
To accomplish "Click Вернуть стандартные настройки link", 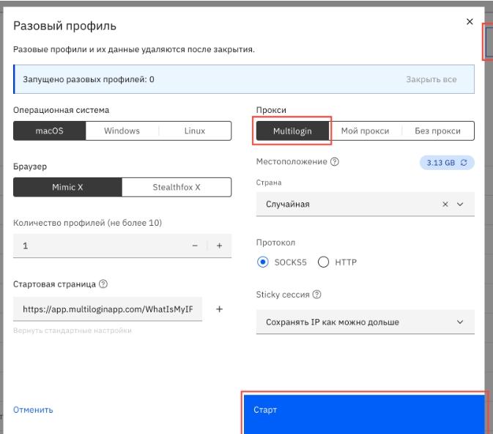I will [x=73, y=331].
